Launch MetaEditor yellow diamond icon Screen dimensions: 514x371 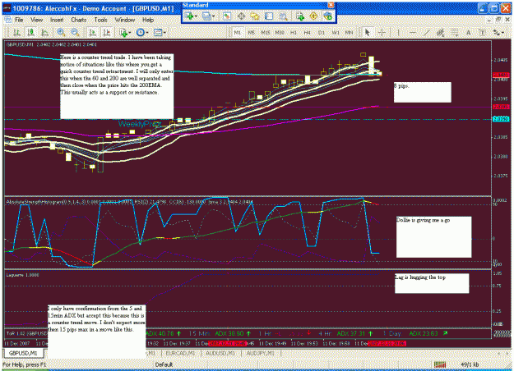click(313, 16)
